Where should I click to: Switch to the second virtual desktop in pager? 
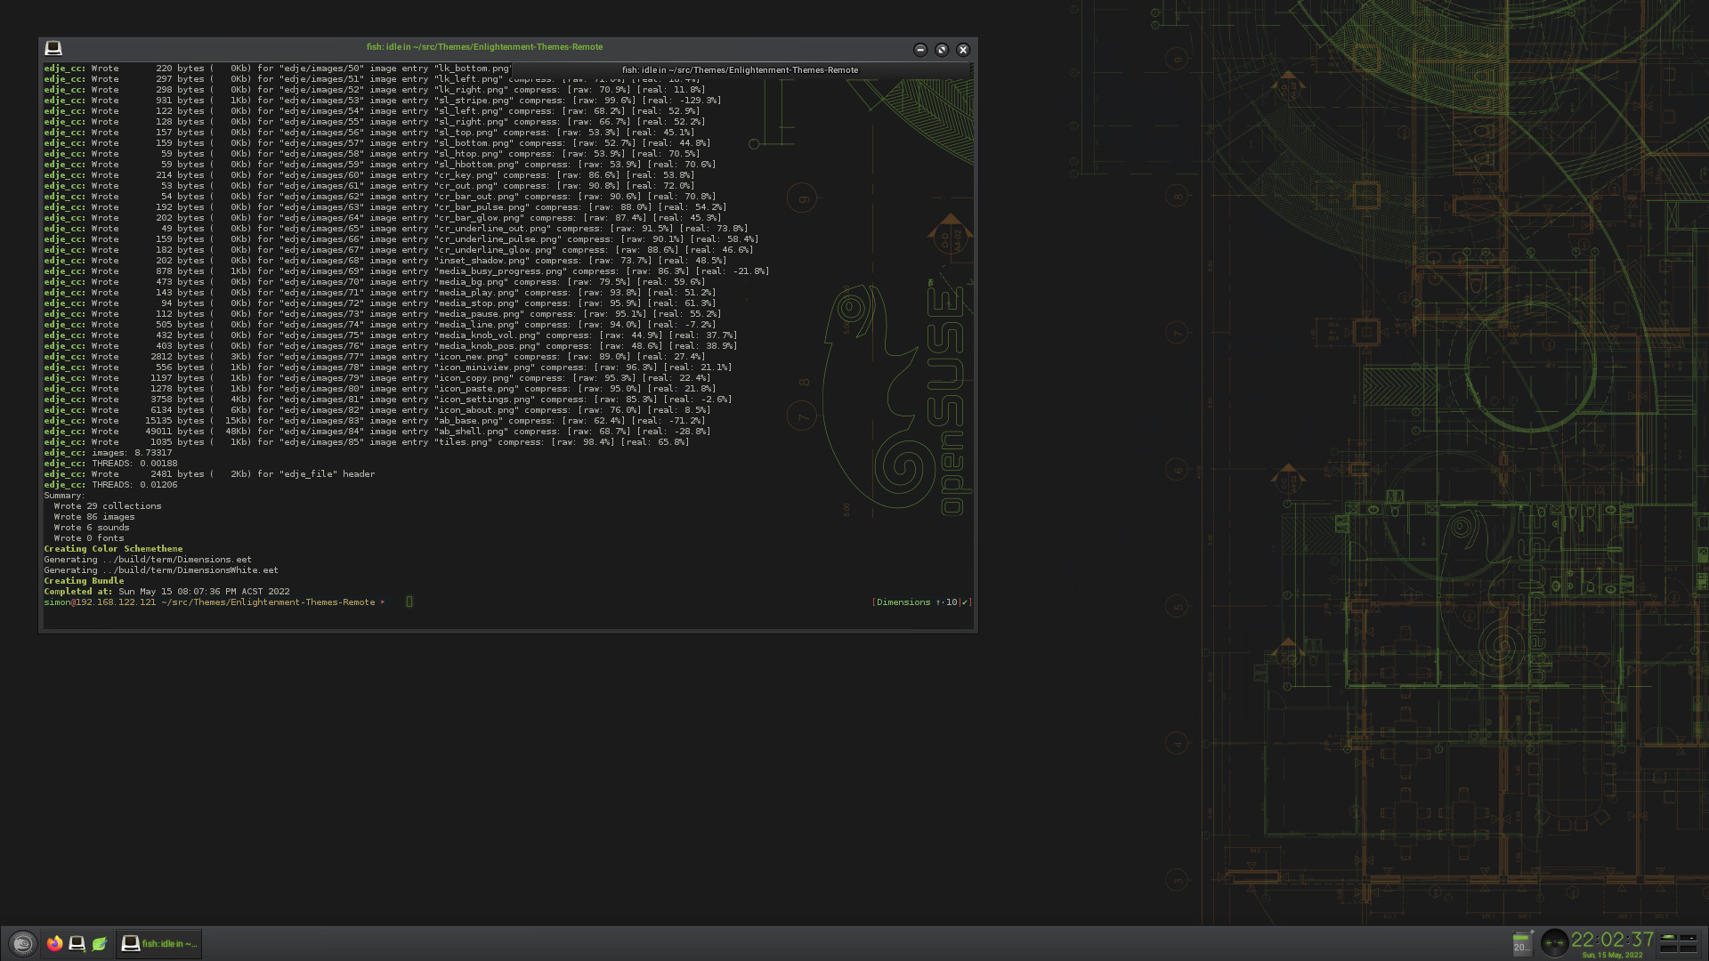[1689, 938]
